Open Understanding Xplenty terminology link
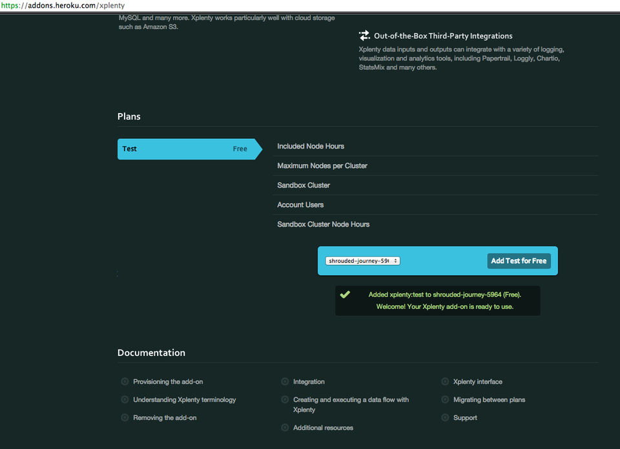 185,399
